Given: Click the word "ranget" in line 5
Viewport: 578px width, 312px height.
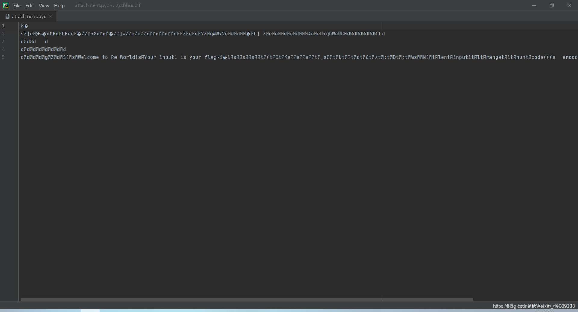Looking at the screenshot, I should pyautogui.click(x=495, y=57).
